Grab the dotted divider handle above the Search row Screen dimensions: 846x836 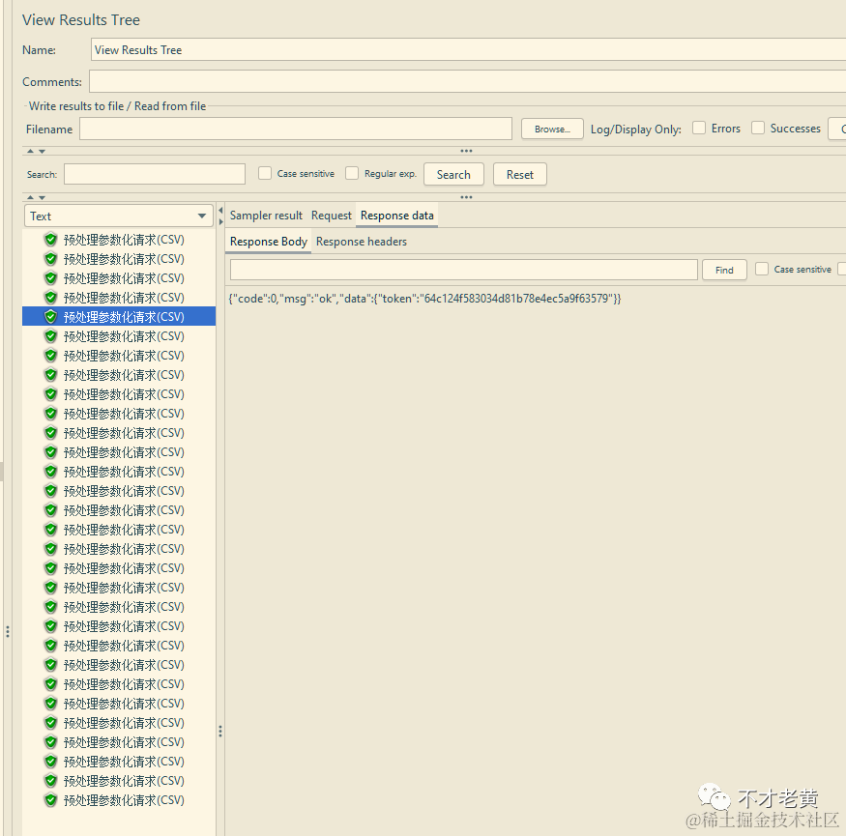466,151
